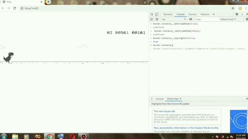Select the What's New drawer tab
Image resolution: width=248 pixels, height=139 pixels.
click(x=173, y=99)
